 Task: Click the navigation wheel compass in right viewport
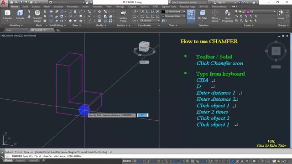pos(276,51)
